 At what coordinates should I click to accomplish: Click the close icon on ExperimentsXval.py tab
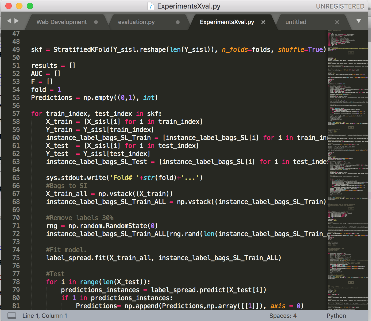pos(263,22)
